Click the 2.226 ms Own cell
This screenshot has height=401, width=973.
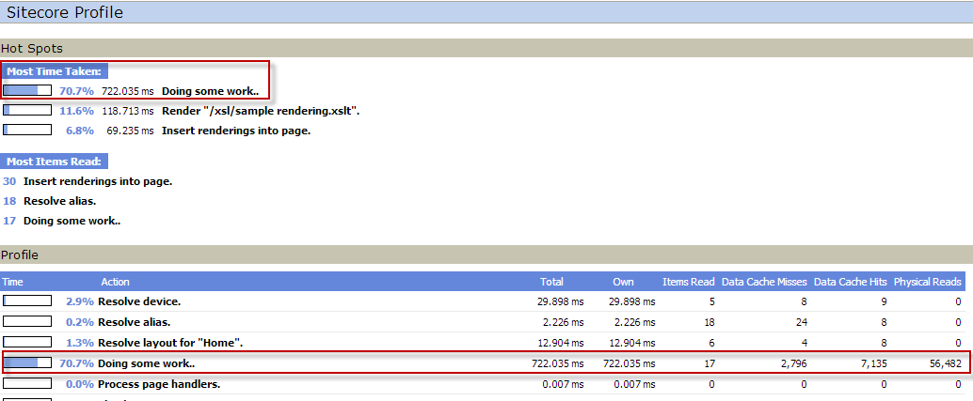click(634, 322)
